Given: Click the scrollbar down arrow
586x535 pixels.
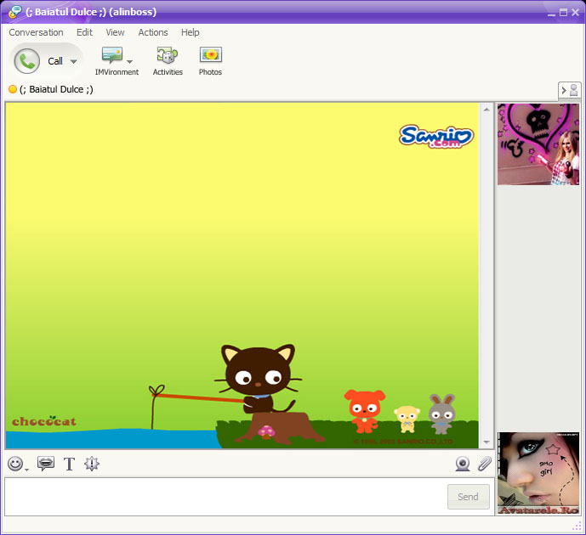Looking at the screenshot, I should pyautogui.click(x=486, y=442).
